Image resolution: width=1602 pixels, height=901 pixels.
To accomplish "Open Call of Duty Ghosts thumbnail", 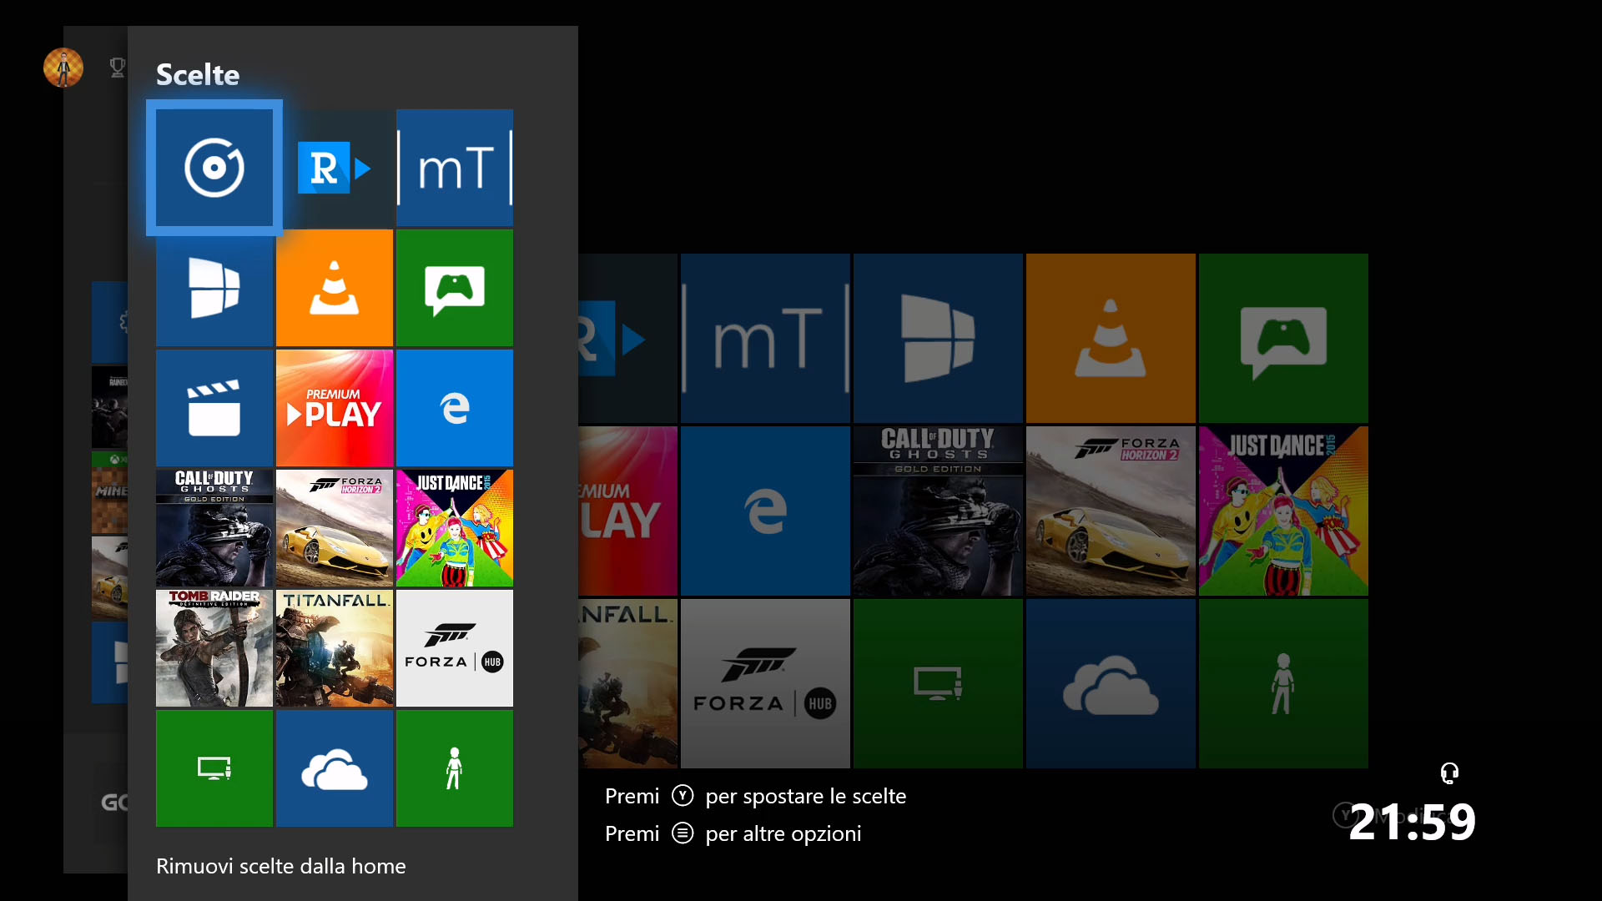I will click(x=214, y=528).
